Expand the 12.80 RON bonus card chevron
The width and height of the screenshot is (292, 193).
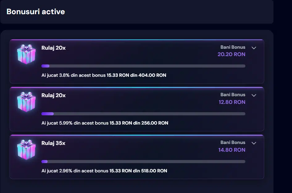click(254, 95)
